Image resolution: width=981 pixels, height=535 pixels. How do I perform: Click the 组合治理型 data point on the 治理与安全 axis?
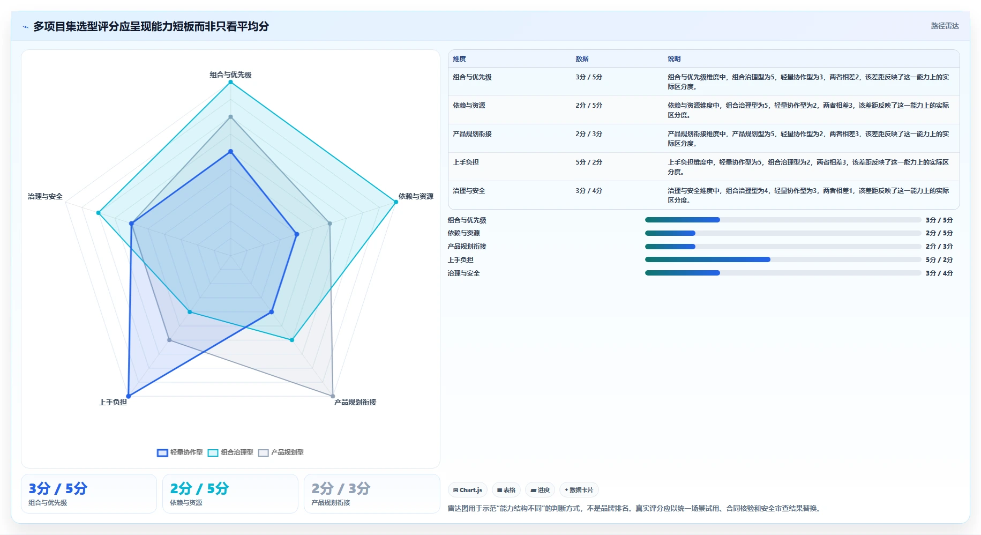coord(98,213)
